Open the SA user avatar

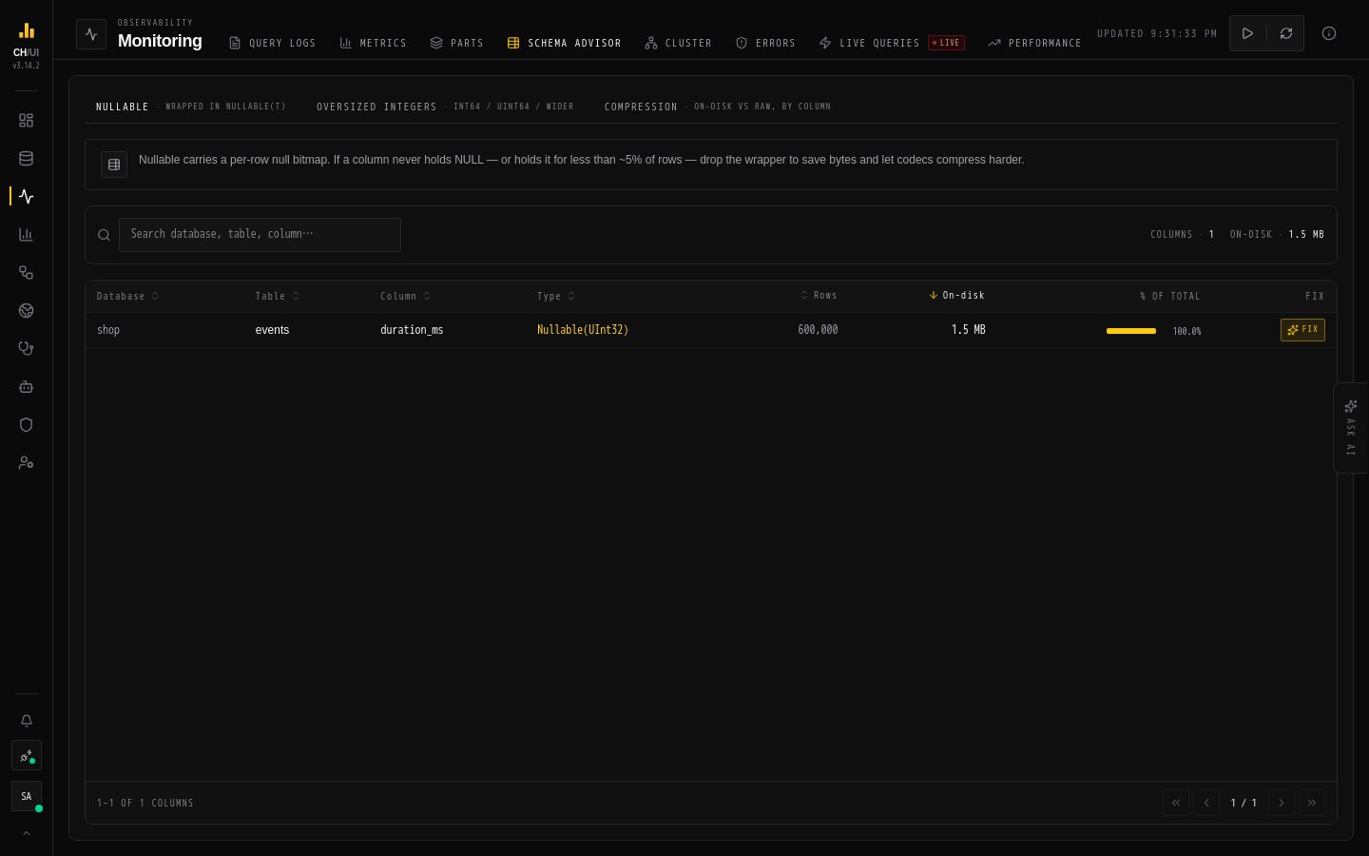27,796
